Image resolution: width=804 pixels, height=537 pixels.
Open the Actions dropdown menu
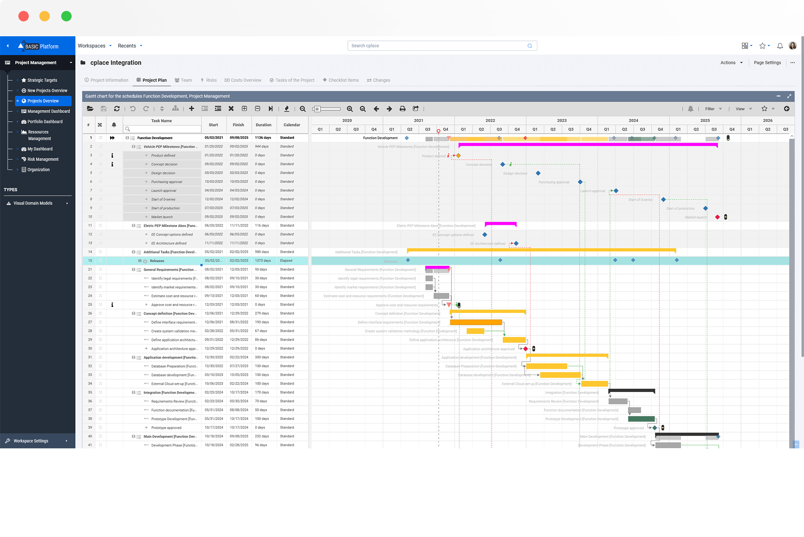coord(731,62)
